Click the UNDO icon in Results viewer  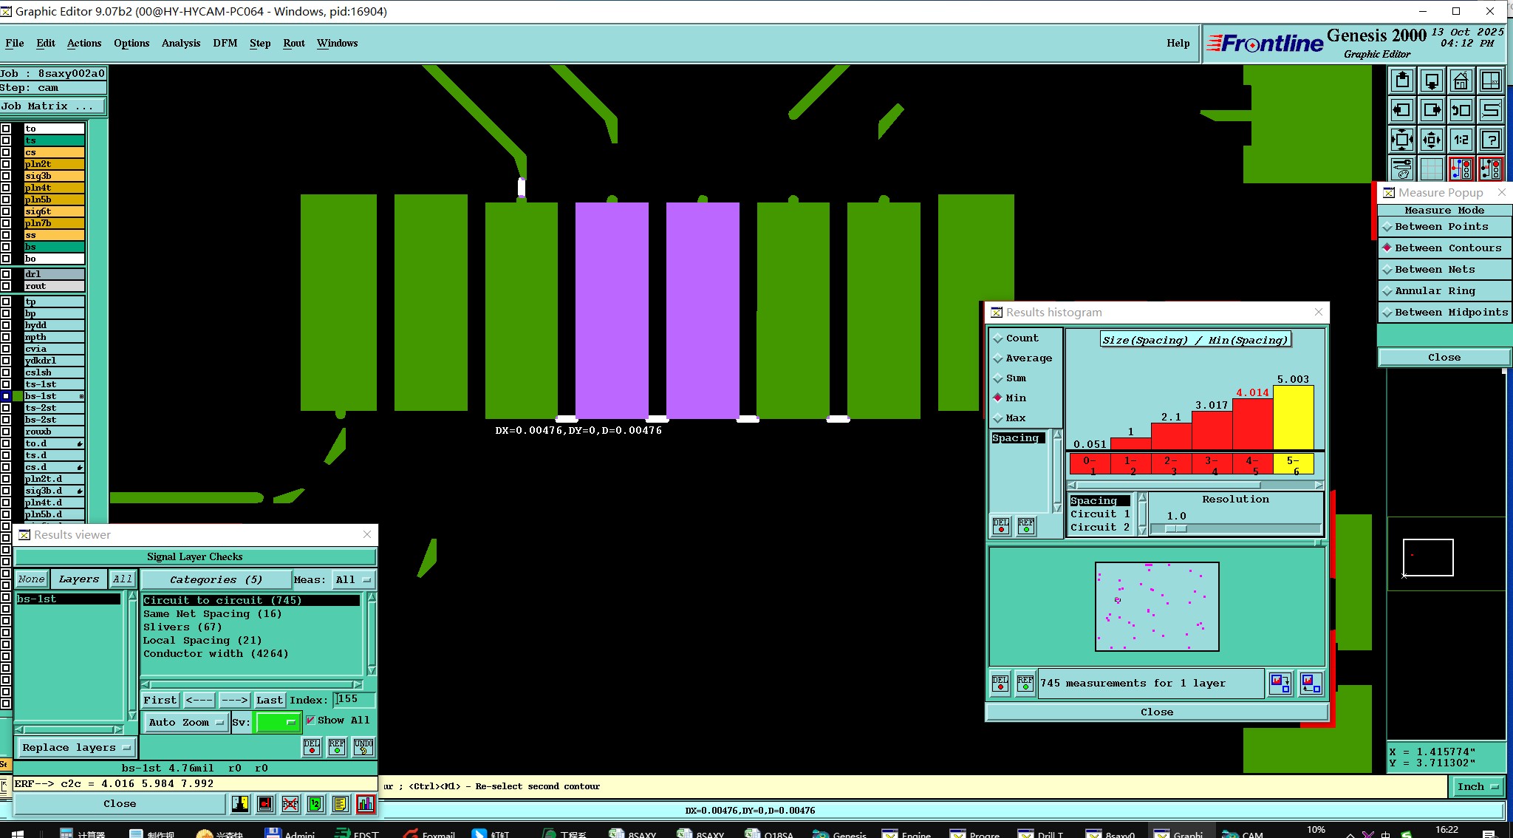tap(363, 746)
